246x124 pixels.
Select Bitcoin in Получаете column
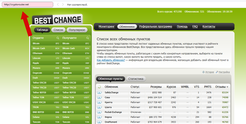pos(76,44)
